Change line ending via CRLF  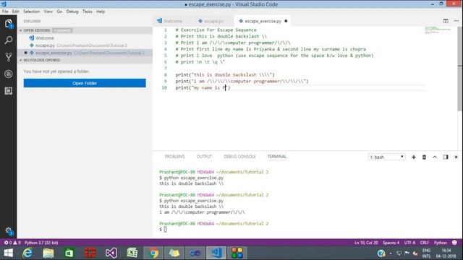[x=425, y=243]
